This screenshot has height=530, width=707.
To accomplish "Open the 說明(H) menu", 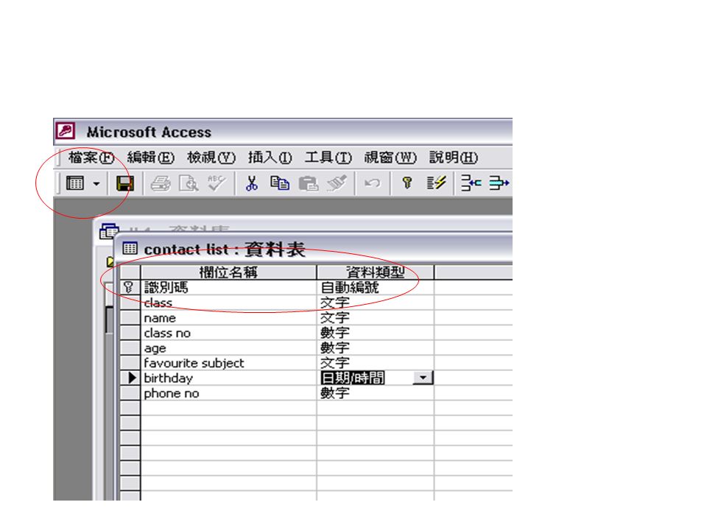I will coord(453,158).
